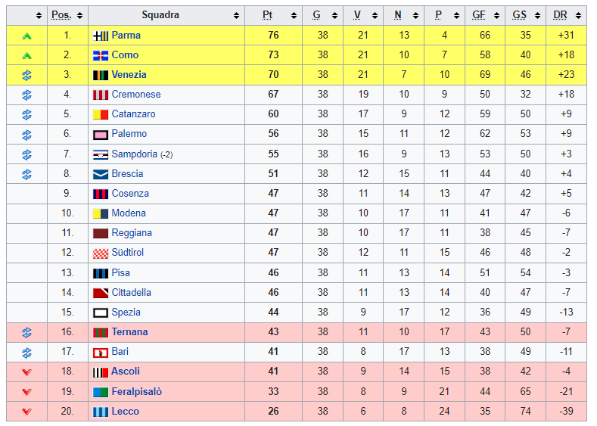
Task: Open the Cittadella team link
Action: (x=132, y=292)
